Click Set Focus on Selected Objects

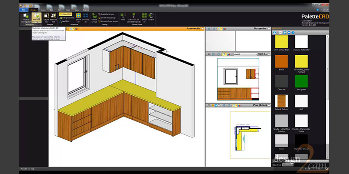pos(134,17)
